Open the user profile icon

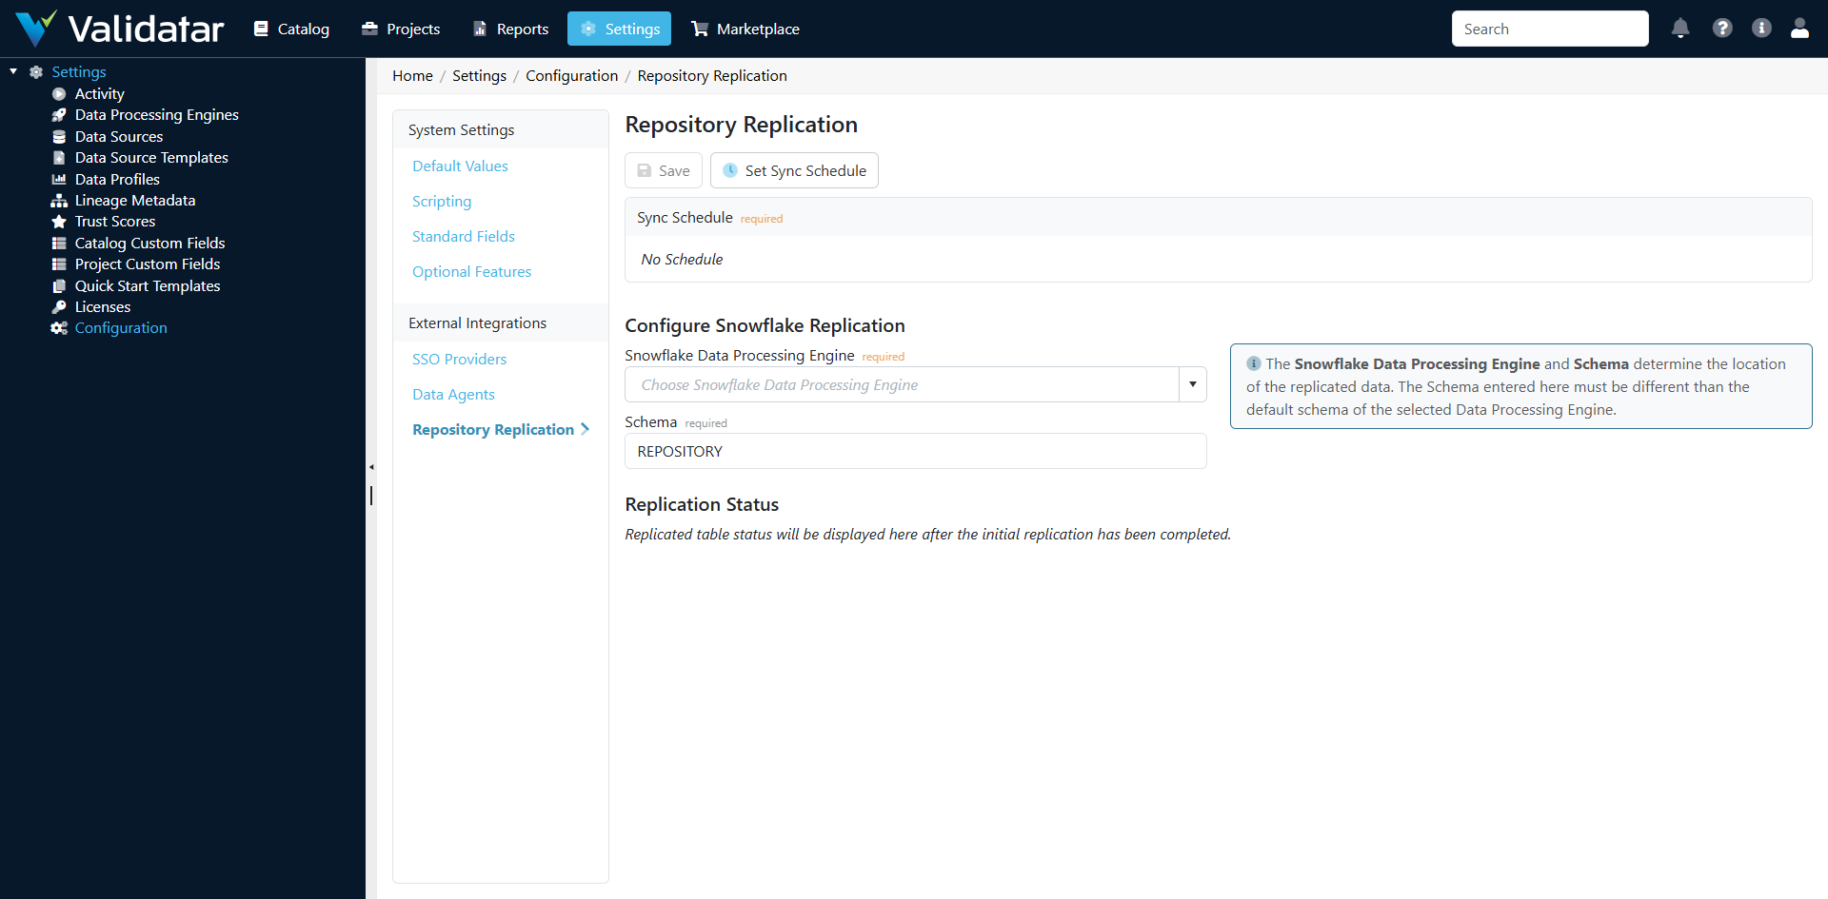1800,29
